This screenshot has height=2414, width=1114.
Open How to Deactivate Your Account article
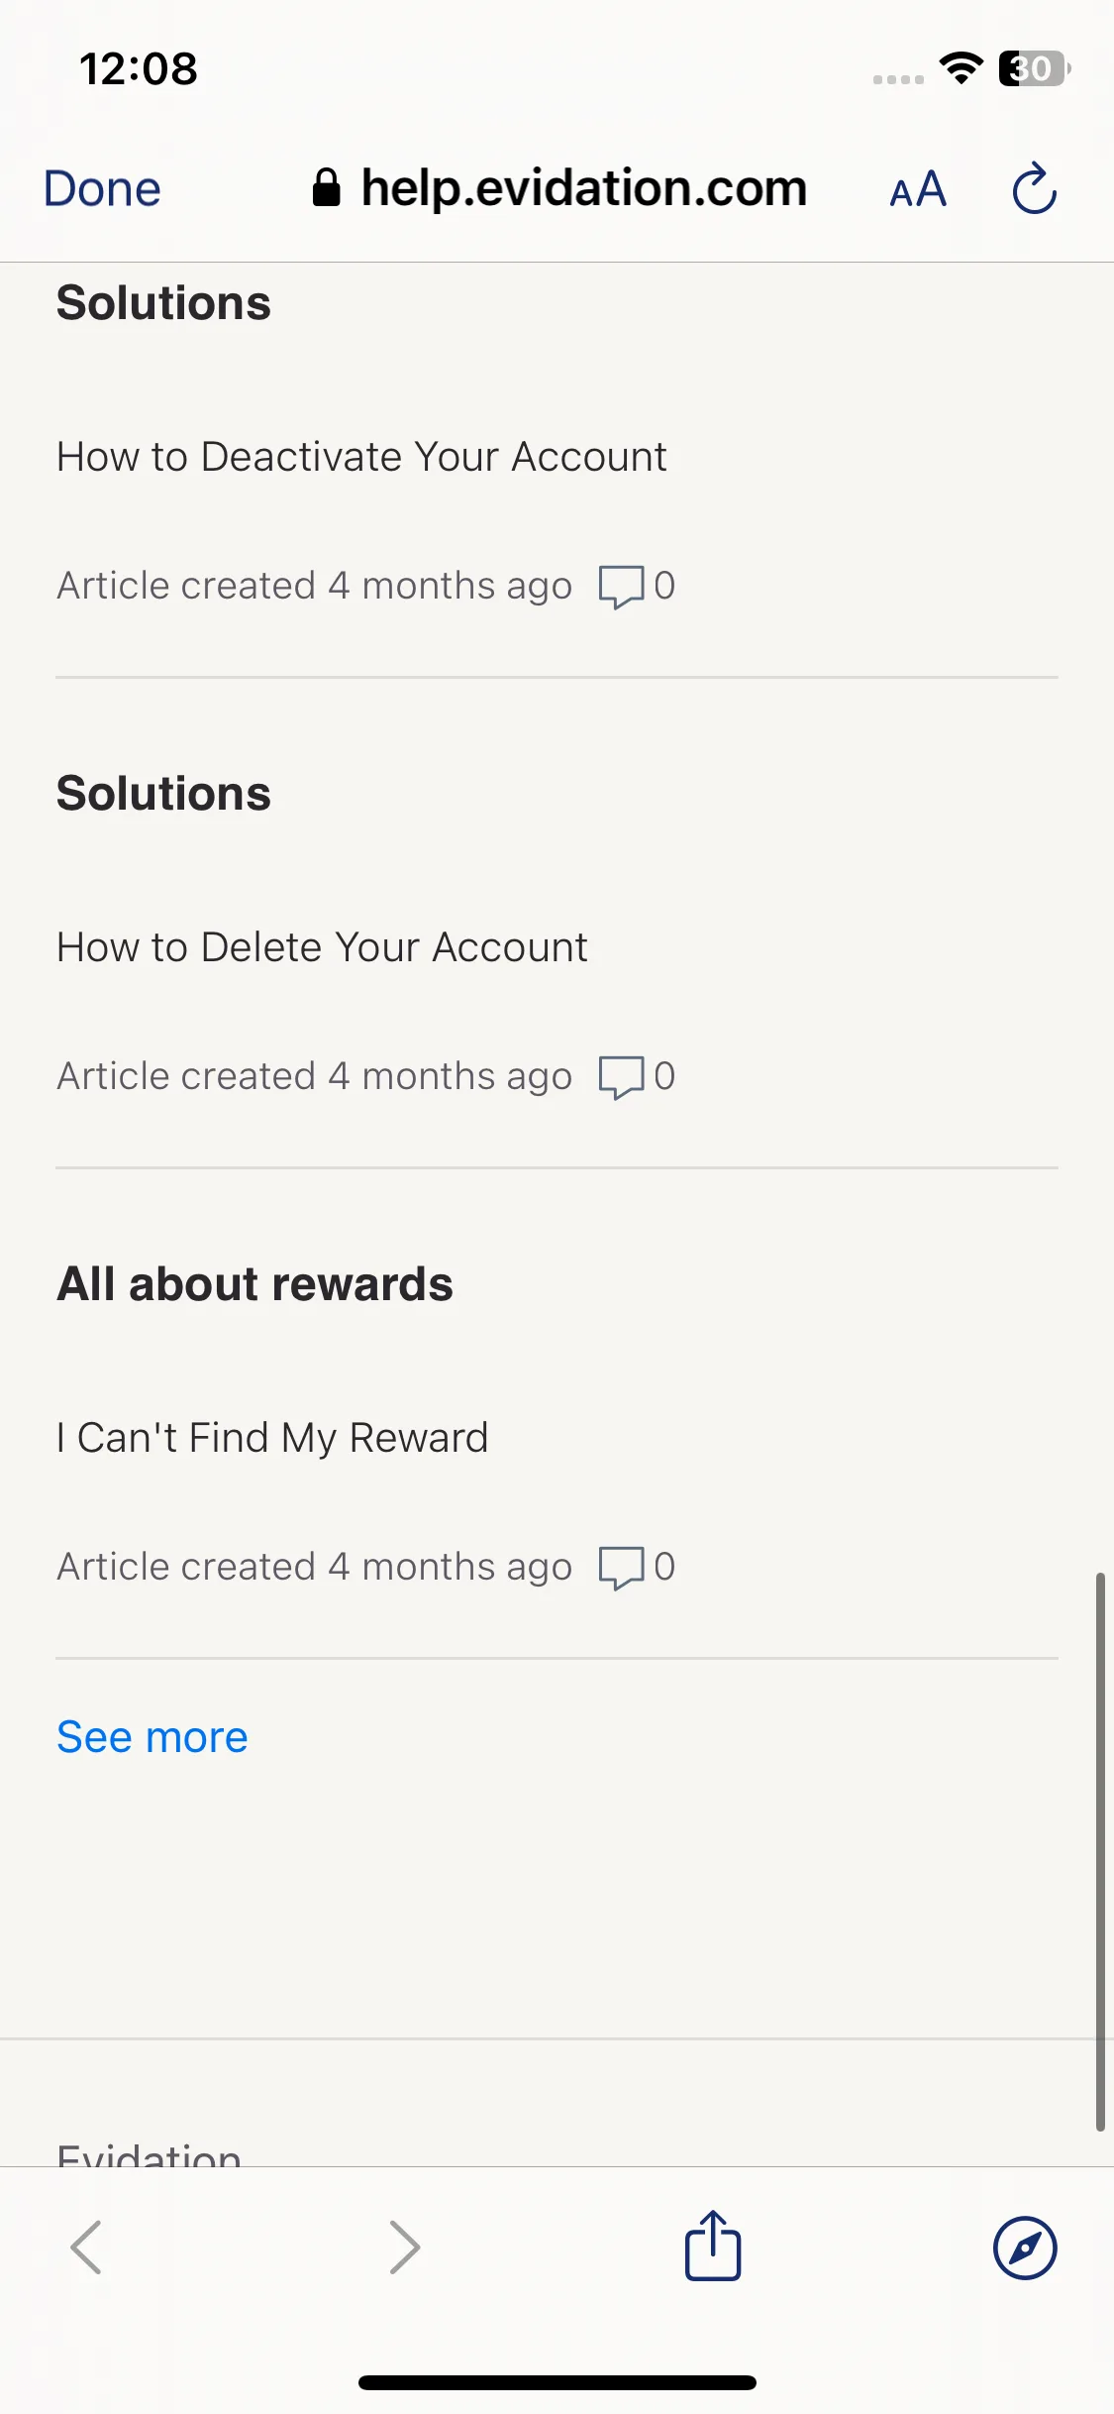coord(361,457)
